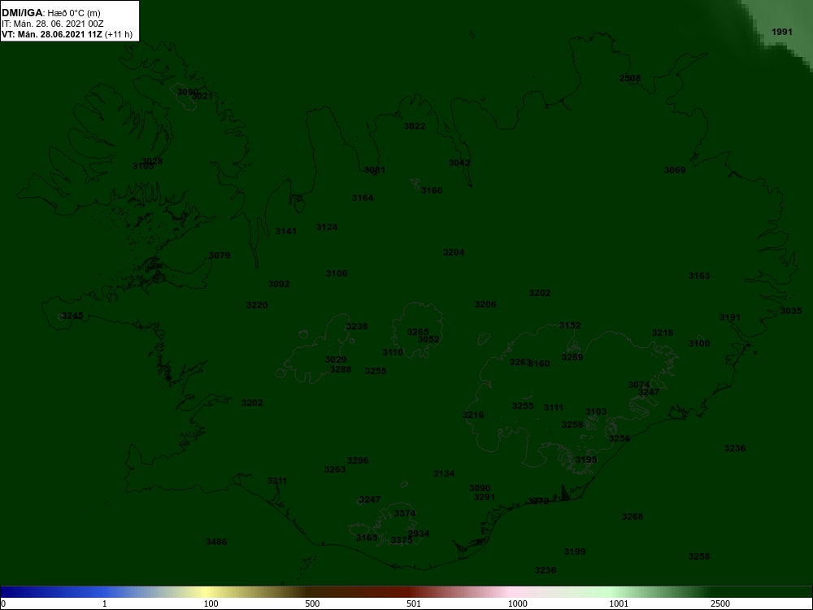The height and width of the screenshot is (610, 813).
Task: Click the 3206 value label
Action: [x=485, y=304]
